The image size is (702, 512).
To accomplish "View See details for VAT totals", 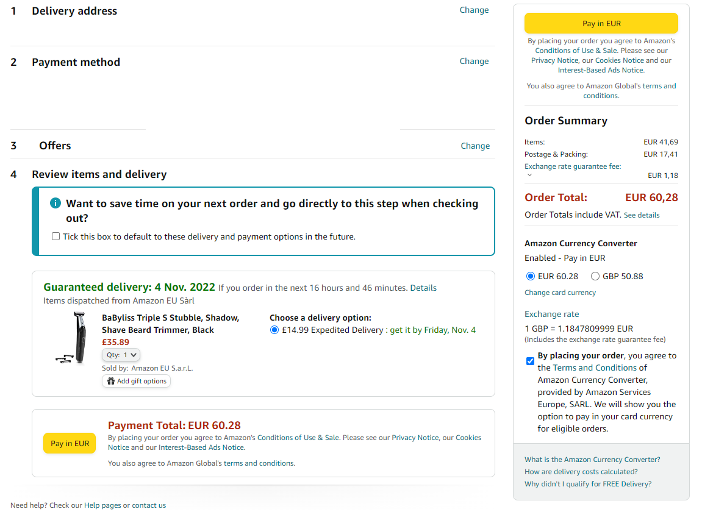I will click(x=641, y=215).
